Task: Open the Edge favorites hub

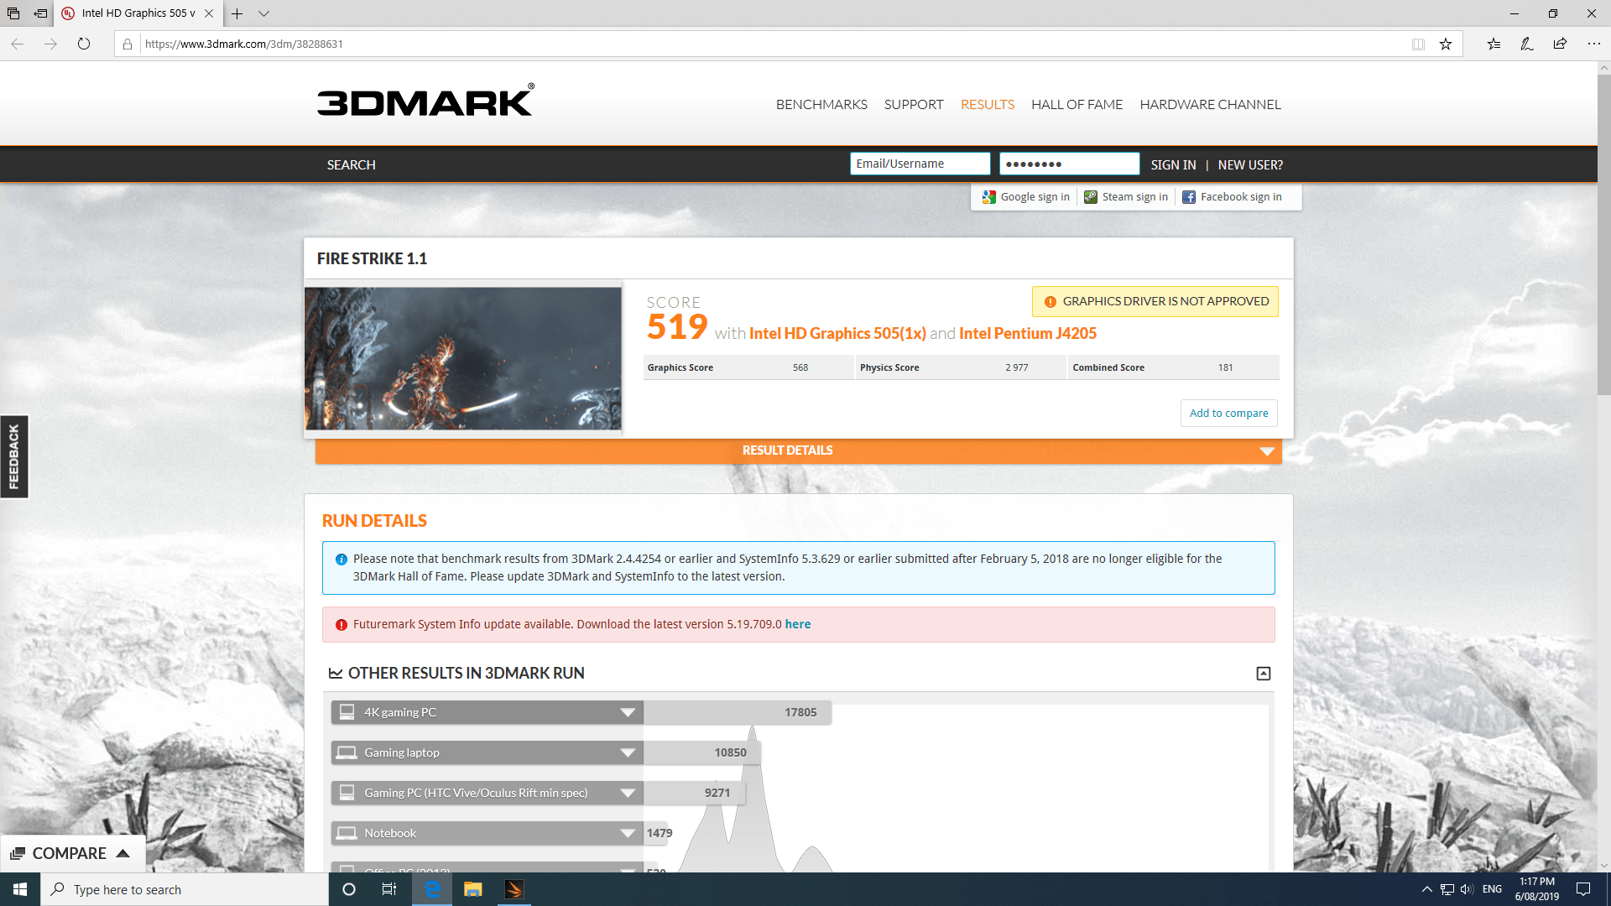Action: click(1494, 44)
